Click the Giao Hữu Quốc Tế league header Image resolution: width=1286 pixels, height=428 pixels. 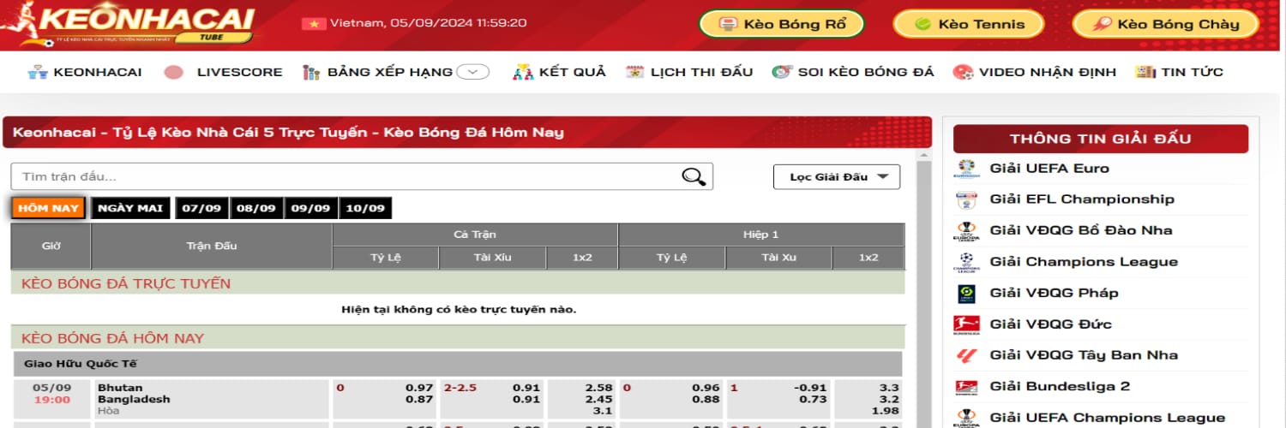pos(458,364)
